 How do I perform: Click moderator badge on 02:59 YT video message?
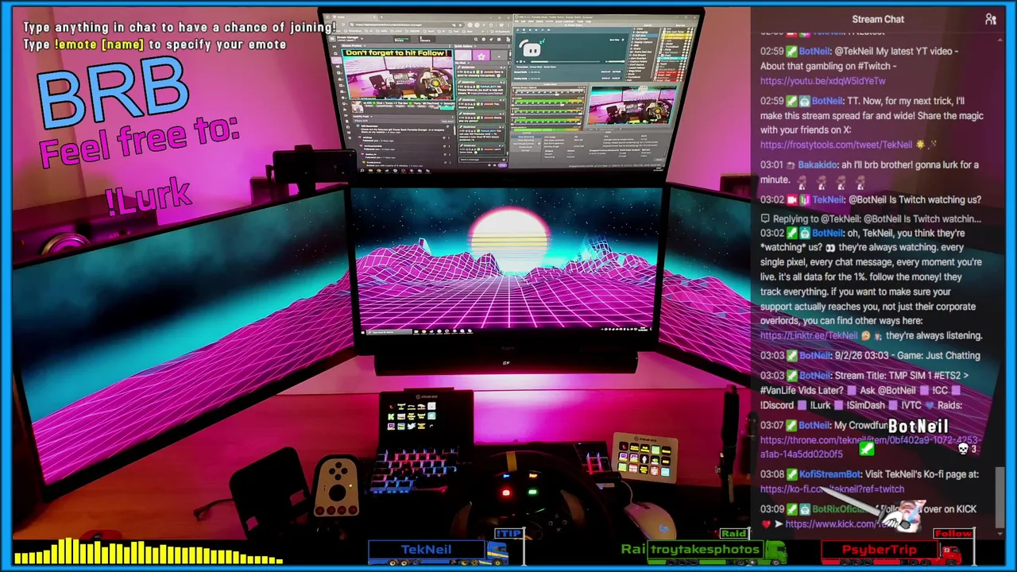click(x=791, y=51)
